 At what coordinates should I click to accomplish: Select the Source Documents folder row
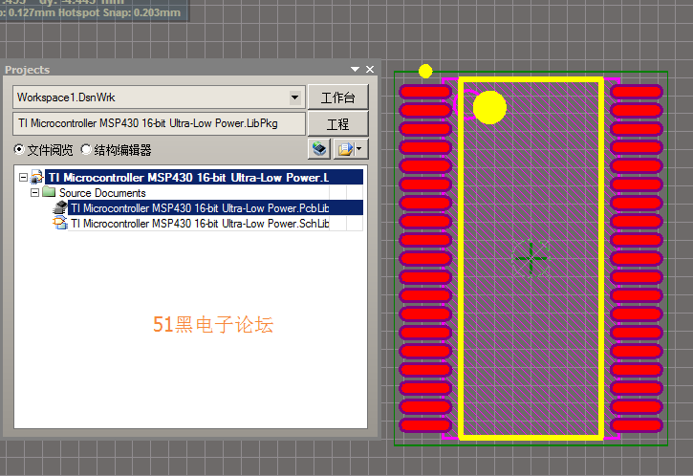pyautogui.click(x=102, y=193)
